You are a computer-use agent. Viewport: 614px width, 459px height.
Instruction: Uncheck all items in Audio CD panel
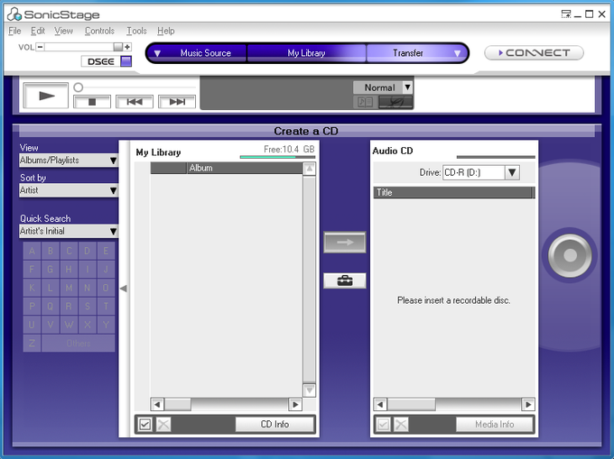401,424
